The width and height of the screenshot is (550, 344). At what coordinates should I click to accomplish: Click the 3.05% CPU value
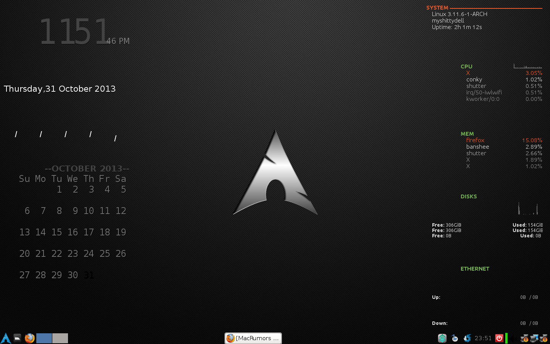(534, 73)
